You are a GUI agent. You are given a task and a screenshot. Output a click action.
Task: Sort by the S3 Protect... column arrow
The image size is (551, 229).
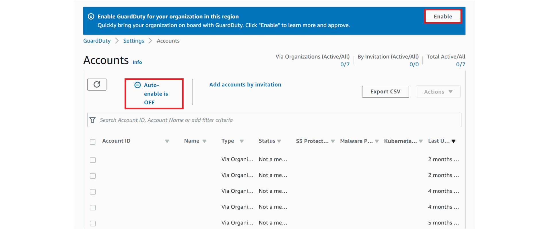pyautogui.click(x=333, y=141)
